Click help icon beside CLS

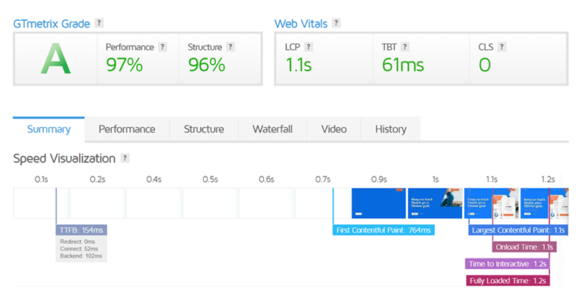point(502,46)
